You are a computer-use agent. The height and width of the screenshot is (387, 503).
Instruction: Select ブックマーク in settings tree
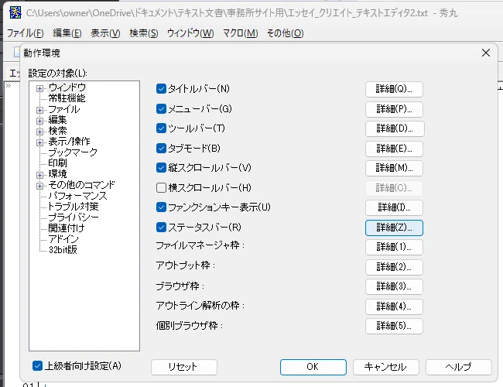[x=73, y=152]
